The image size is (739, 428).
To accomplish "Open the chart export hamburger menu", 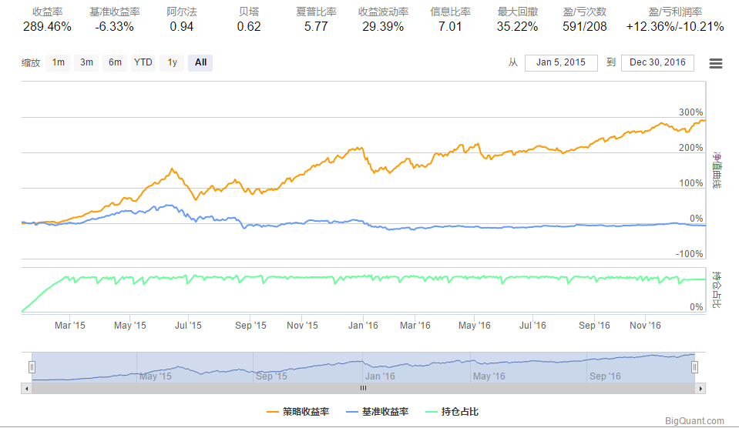I will pyautogui.click(x=715, y=63).
